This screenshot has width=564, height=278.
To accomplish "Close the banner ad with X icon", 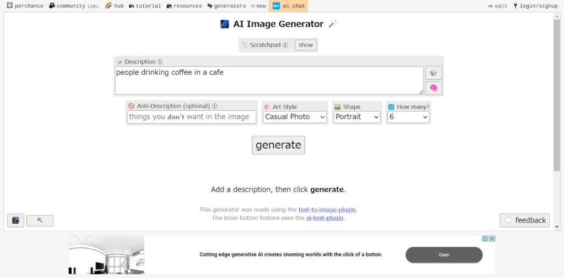I will coord(492,239).
